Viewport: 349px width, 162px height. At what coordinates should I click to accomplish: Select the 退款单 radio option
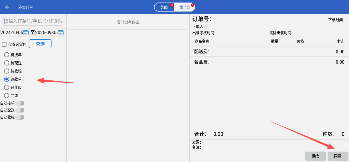[x=7, y=79]
